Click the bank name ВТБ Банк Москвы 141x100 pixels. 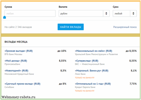click(x=13, y=54)
